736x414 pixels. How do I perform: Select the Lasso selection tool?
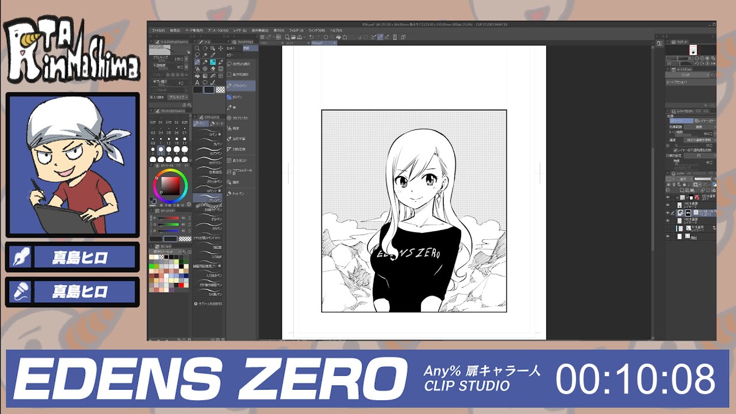point(197,55)
